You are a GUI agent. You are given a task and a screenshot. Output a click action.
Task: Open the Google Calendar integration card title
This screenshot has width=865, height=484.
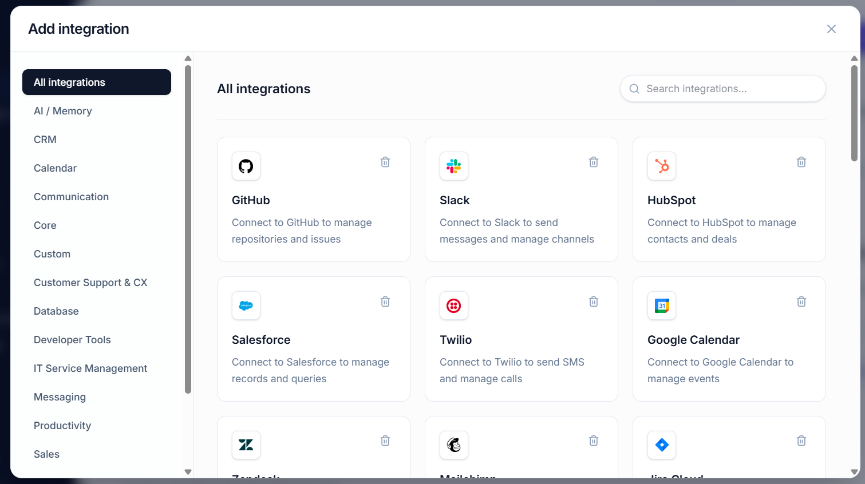coord(693,340)
